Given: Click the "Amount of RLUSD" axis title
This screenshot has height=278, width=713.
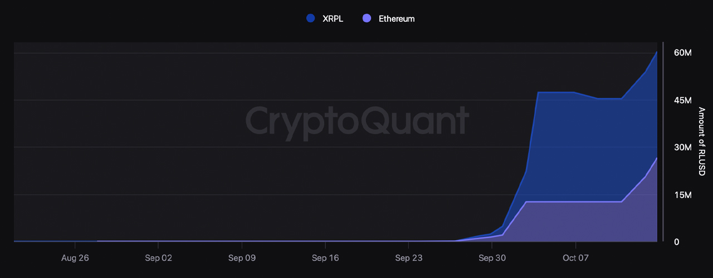Looking at the screenshot, I should coord(701,142).
